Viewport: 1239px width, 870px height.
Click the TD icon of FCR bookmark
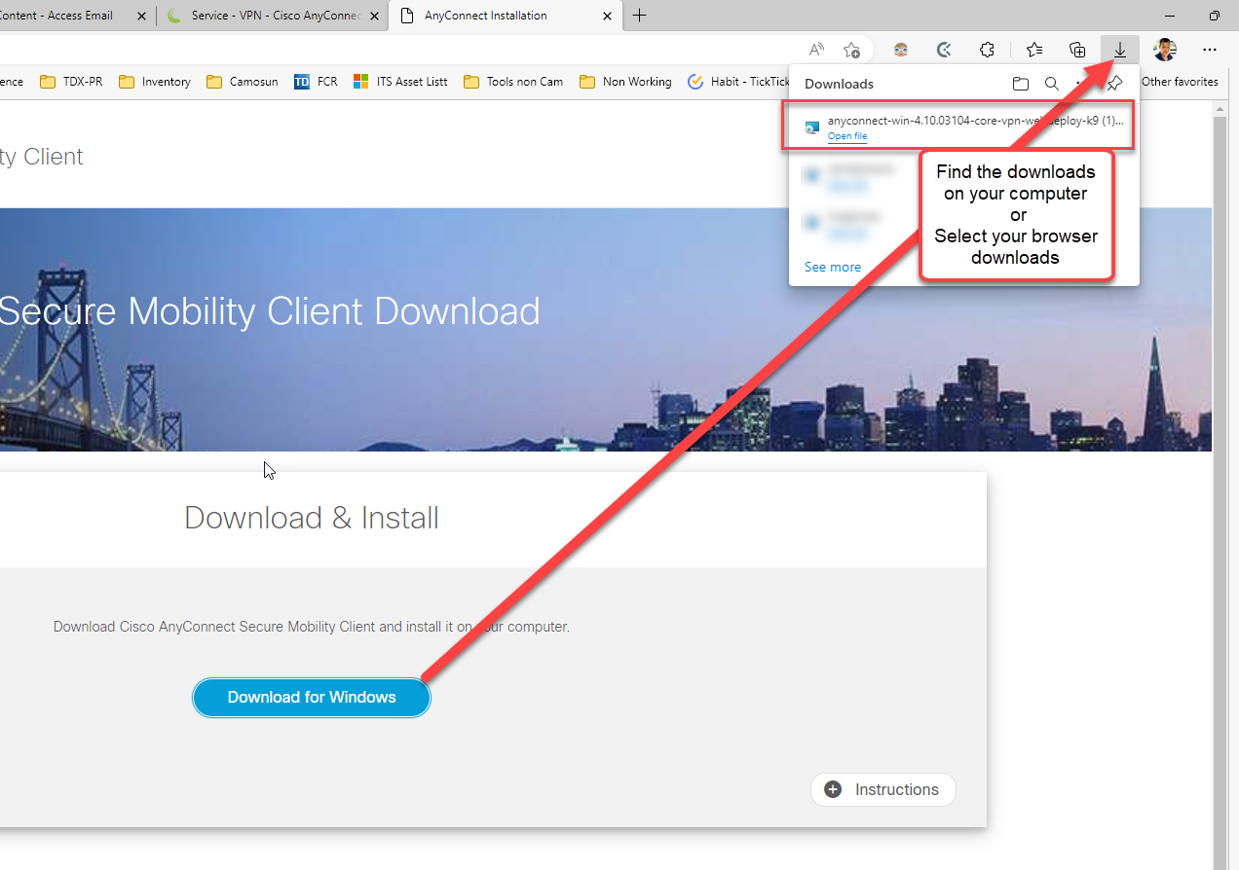tap(301, 82)
